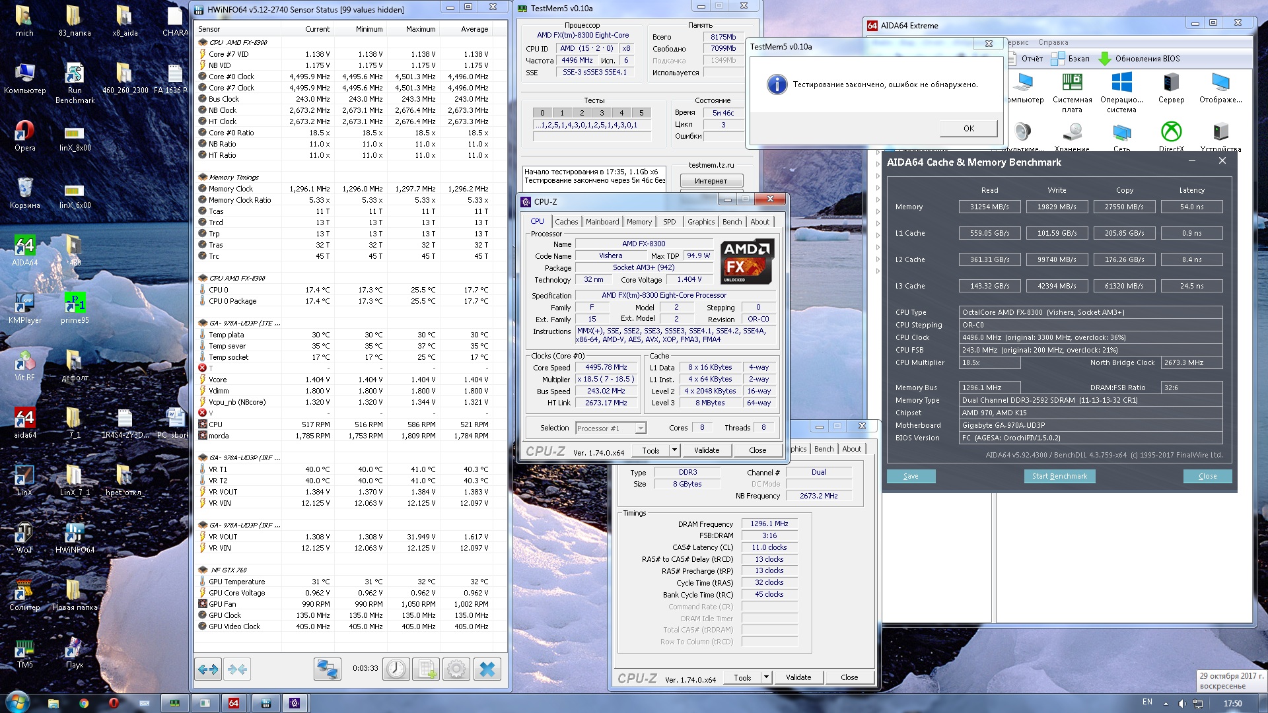Click the BIOS updates green arrow icon

1105,59
